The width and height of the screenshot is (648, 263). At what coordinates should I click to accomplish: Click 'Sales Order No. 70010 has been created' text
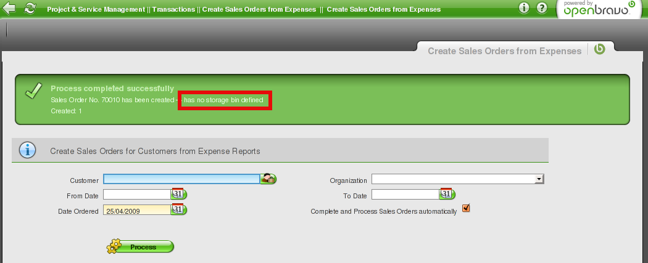(x=112, y=100)
